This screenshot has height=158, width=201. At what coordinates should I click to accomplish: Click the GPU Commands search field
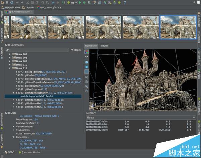coord(37,50)
